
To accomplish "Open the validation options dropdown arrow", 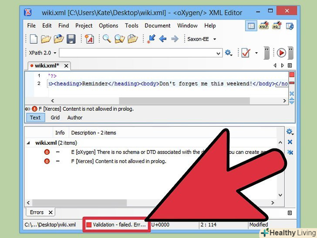I will point(256,53).
